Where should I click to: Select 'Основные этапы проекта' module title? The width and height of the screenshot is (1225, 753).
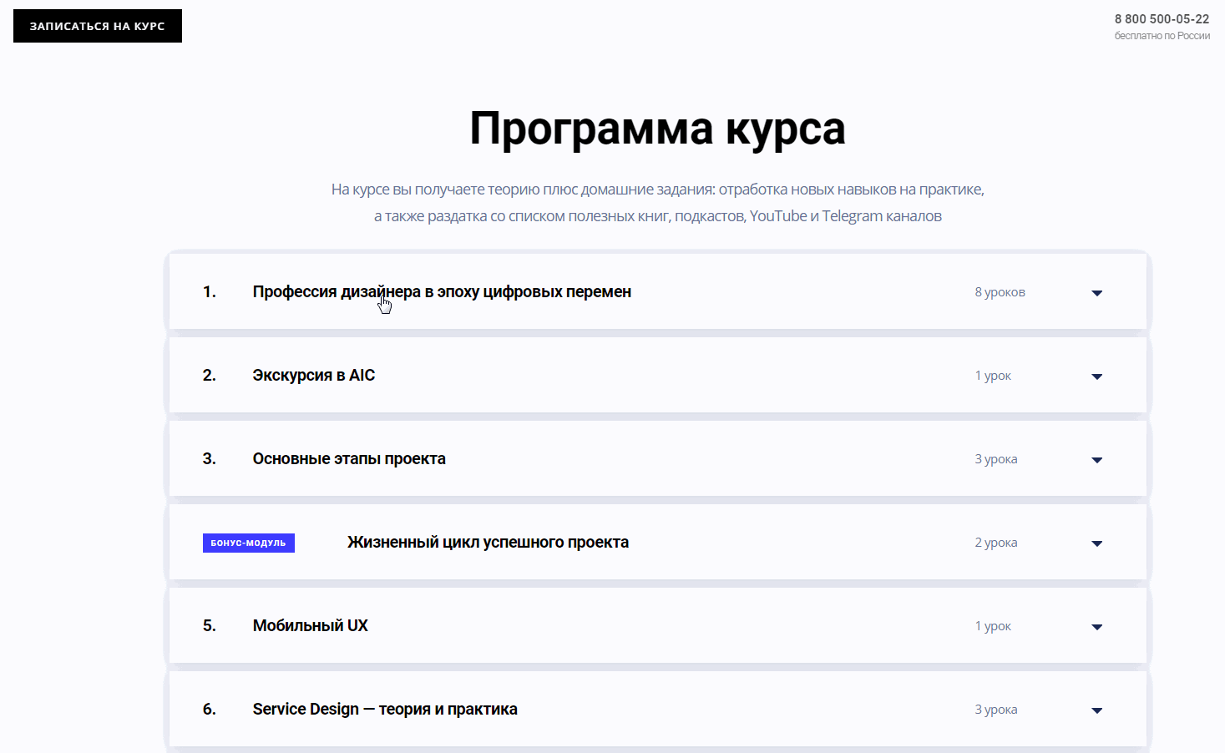tap(349, 459)
